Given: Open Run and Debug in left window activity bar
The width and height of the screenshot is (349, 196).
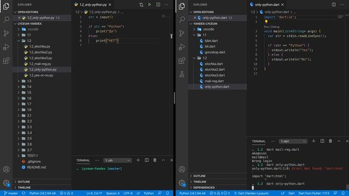Looking at the screenshot, I should click(x=6, y=47).
